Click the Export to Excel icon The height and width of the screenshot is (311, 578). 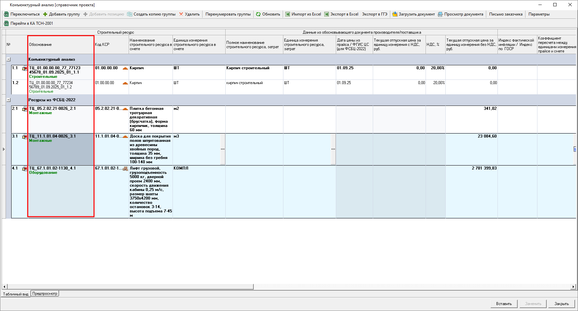pyautogui.click(x=327, y=14)
